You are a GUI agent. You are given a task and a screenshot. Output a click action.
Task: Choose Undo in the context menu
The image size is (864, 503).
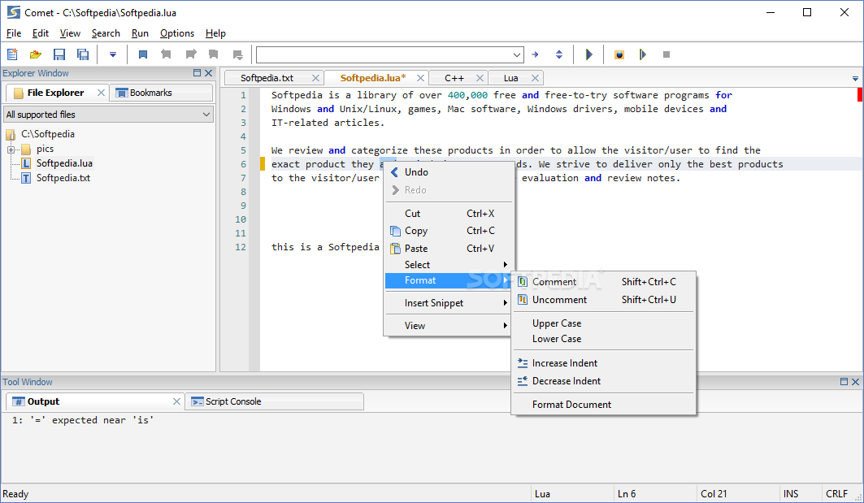449,172
